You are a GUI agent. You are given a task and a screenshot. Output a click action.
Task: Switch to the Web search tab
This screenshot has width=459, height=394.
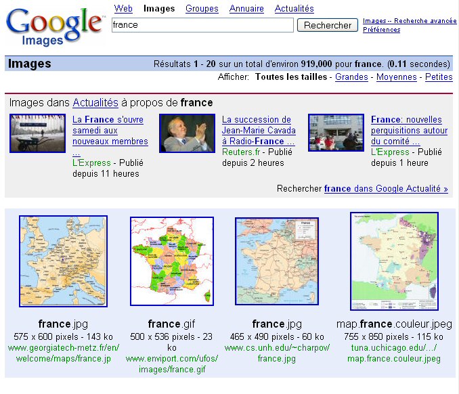[x=123, y=9]
